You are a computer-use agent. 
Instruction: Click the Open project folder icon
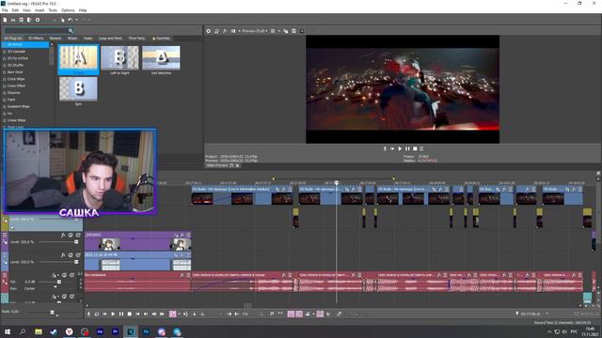13,20
